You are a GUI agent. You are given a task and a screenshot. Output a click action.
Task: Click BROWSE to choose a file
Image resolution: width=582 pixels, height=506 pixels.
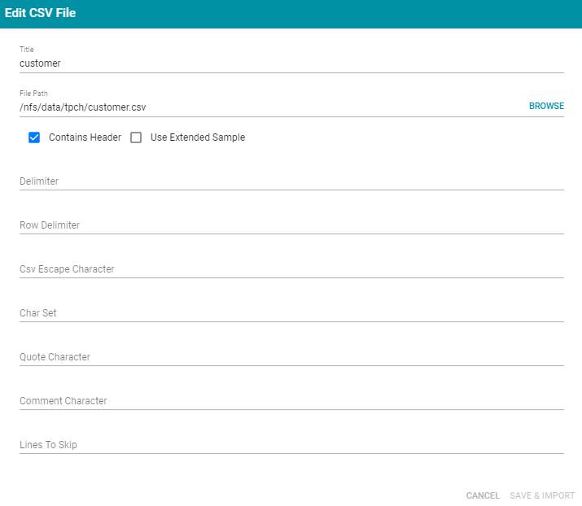pos(546,107)
